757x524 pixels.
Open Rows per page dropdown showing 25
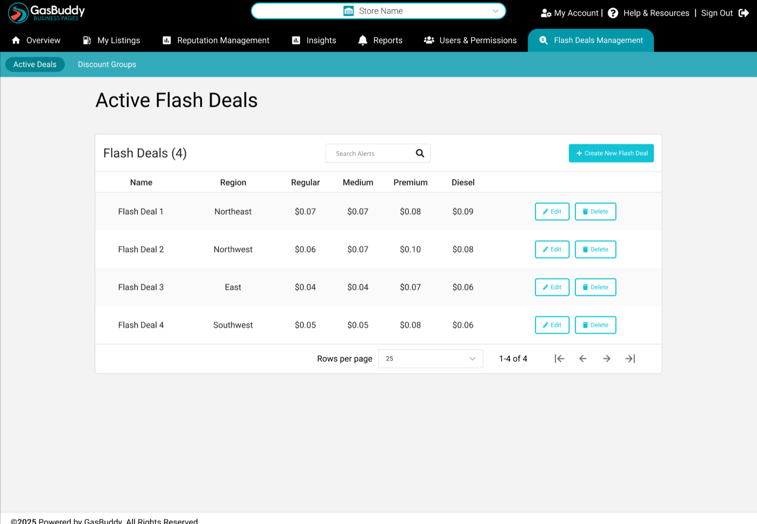430,359
